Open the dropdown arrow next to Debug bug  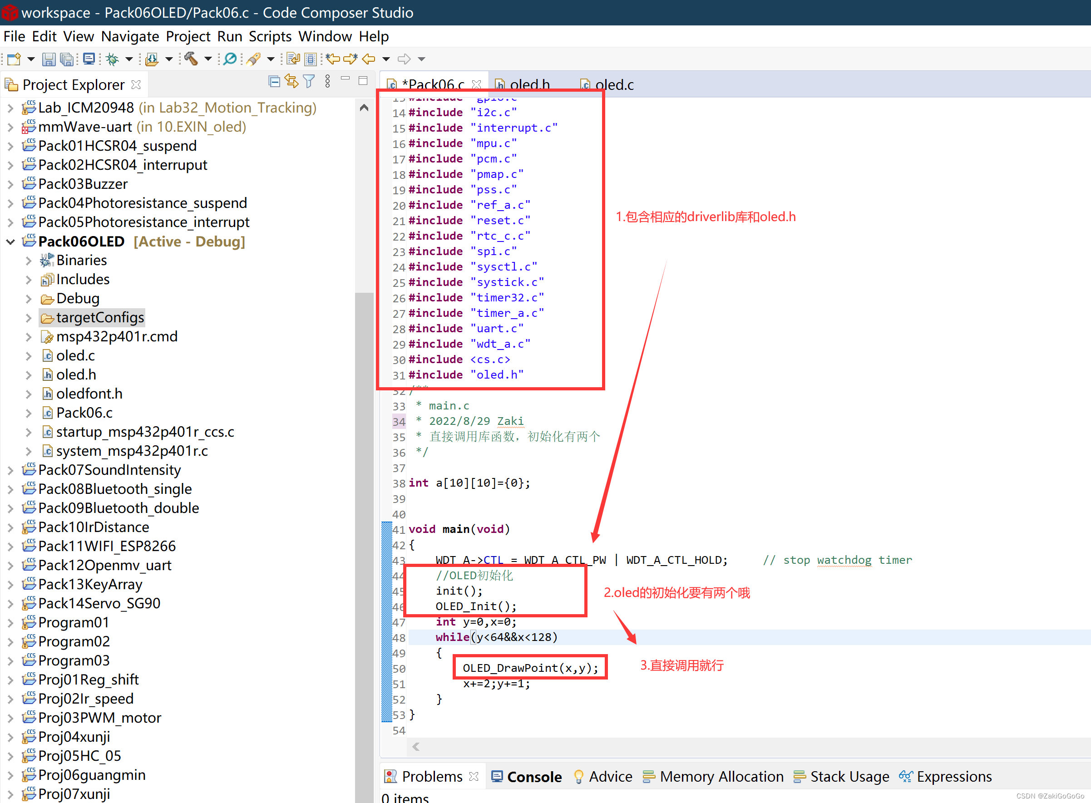coord(129,59)
